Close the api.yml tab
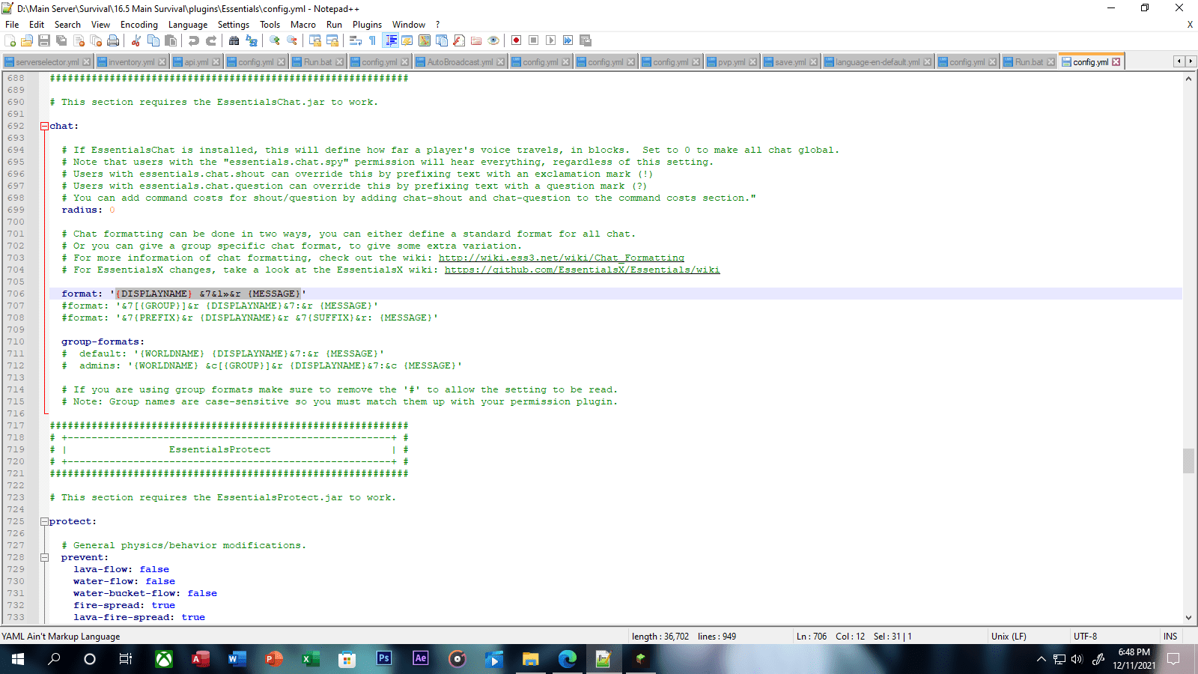Screen dimensions: 1198x674 tap(216, 62)
